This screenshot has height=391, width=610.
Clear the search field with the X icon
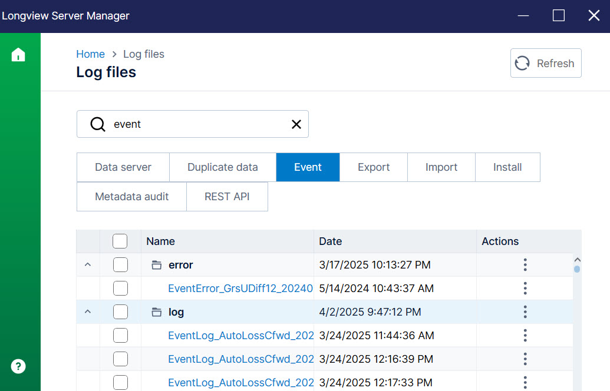coord(296,124)
